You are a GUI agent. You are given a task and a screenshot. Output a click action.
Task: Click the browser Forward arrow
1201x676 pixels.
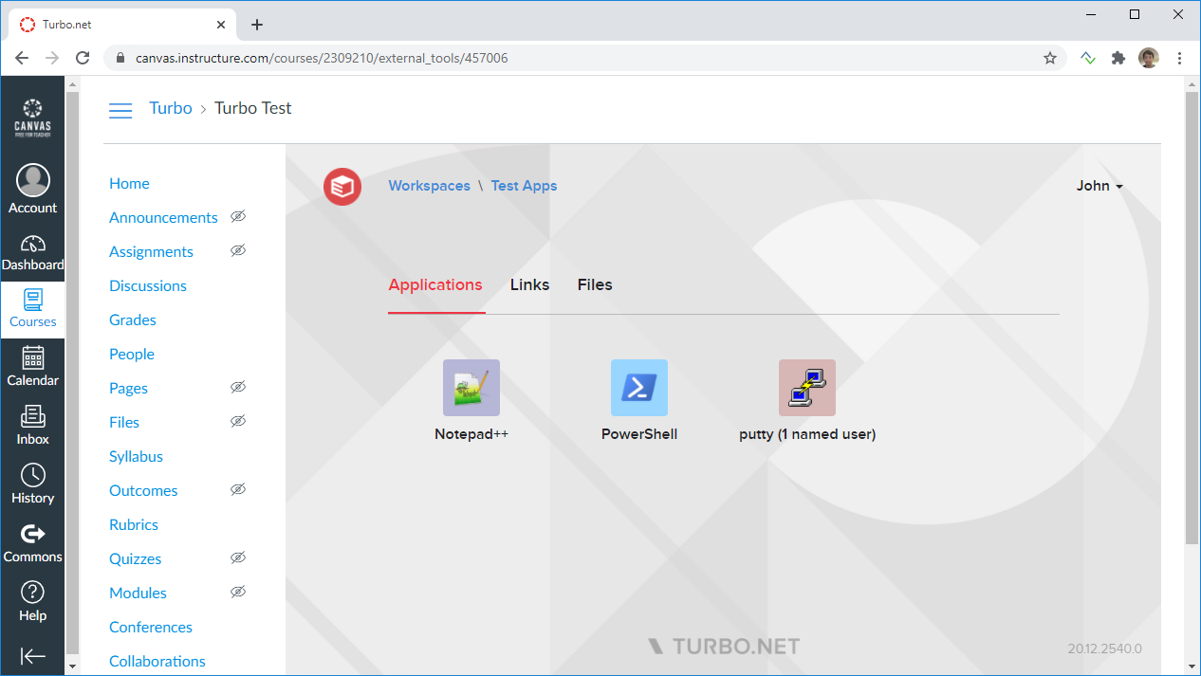point(52,58)
